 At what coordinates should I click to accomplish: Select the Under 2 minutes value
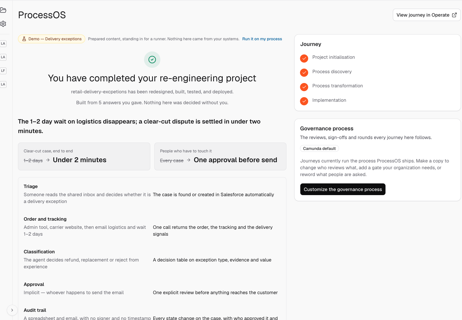80,160
